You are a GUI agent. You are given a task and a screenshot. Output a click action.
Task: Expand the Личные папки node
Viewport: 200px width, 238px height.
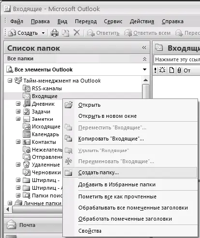click(x=10, y=203)
